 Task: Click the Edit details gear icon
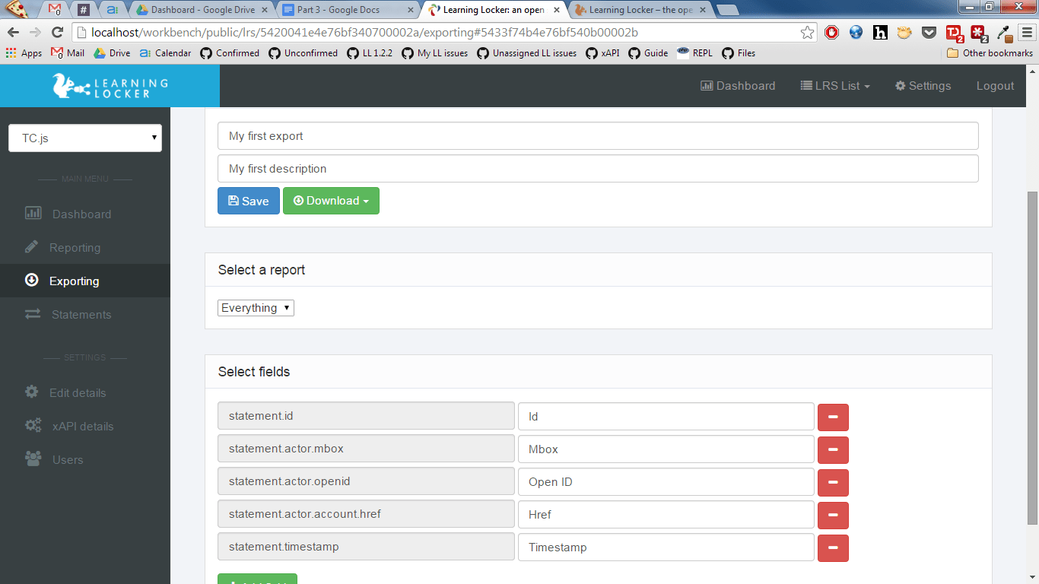[x=32, y=392]
